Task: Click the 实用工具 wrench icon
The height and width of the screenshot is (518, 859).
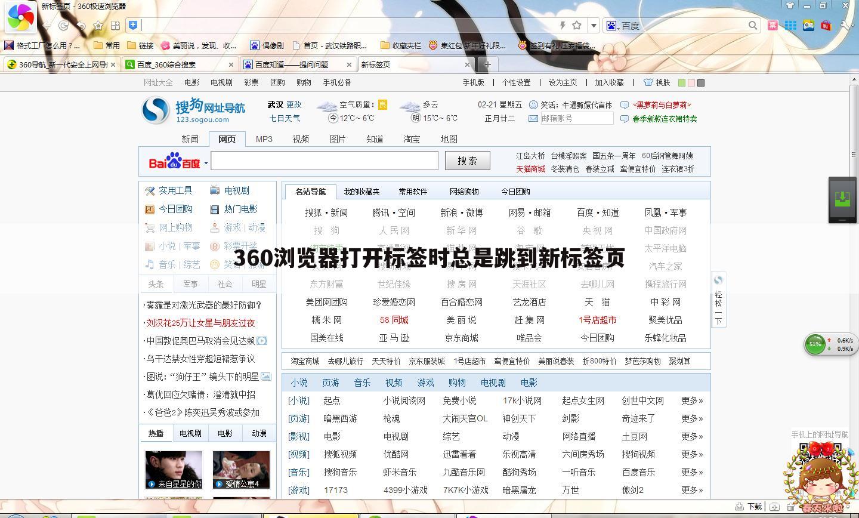Action: [x=150, y=191]
